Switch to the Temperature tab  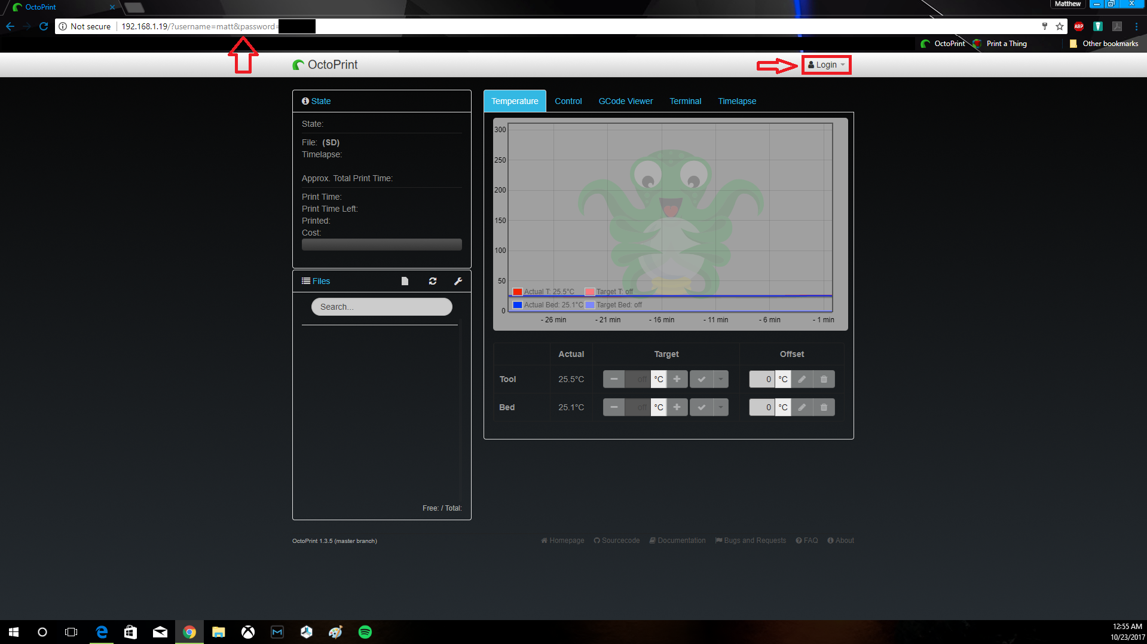(515, 101)
